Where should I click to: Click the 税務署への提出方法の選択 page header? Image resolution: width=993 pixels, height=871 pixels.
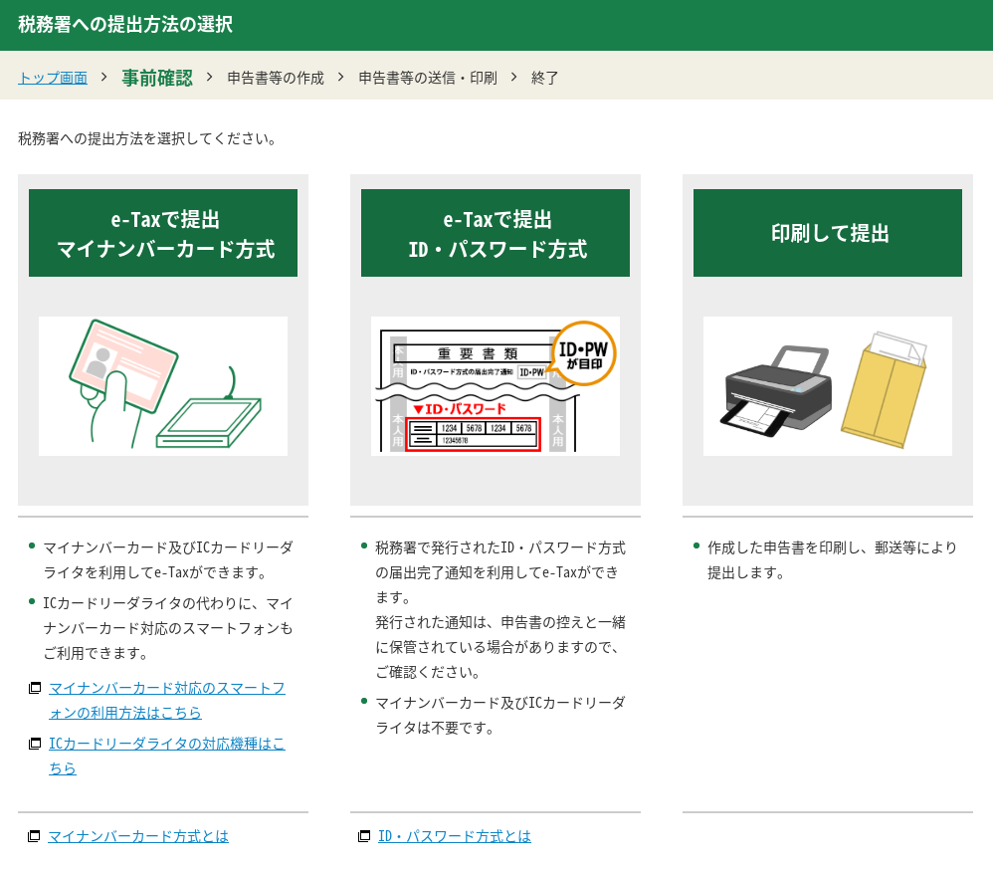[x=125, y=25]
